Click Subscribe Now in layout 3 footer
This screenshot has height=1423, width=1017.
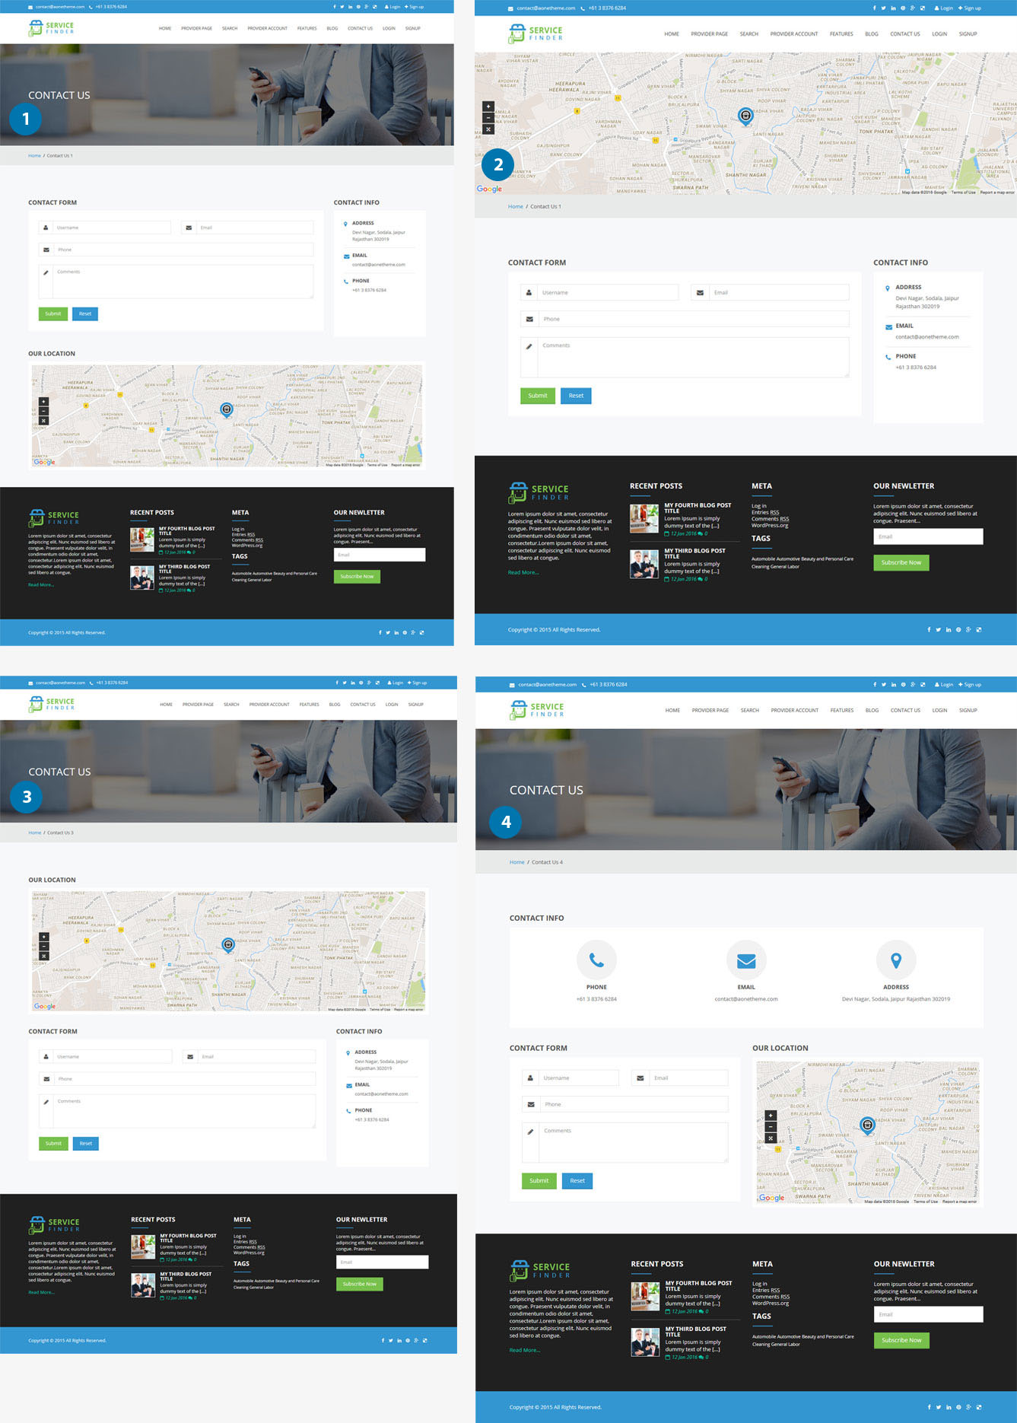pyautogui.click(x=360, y=1284)
